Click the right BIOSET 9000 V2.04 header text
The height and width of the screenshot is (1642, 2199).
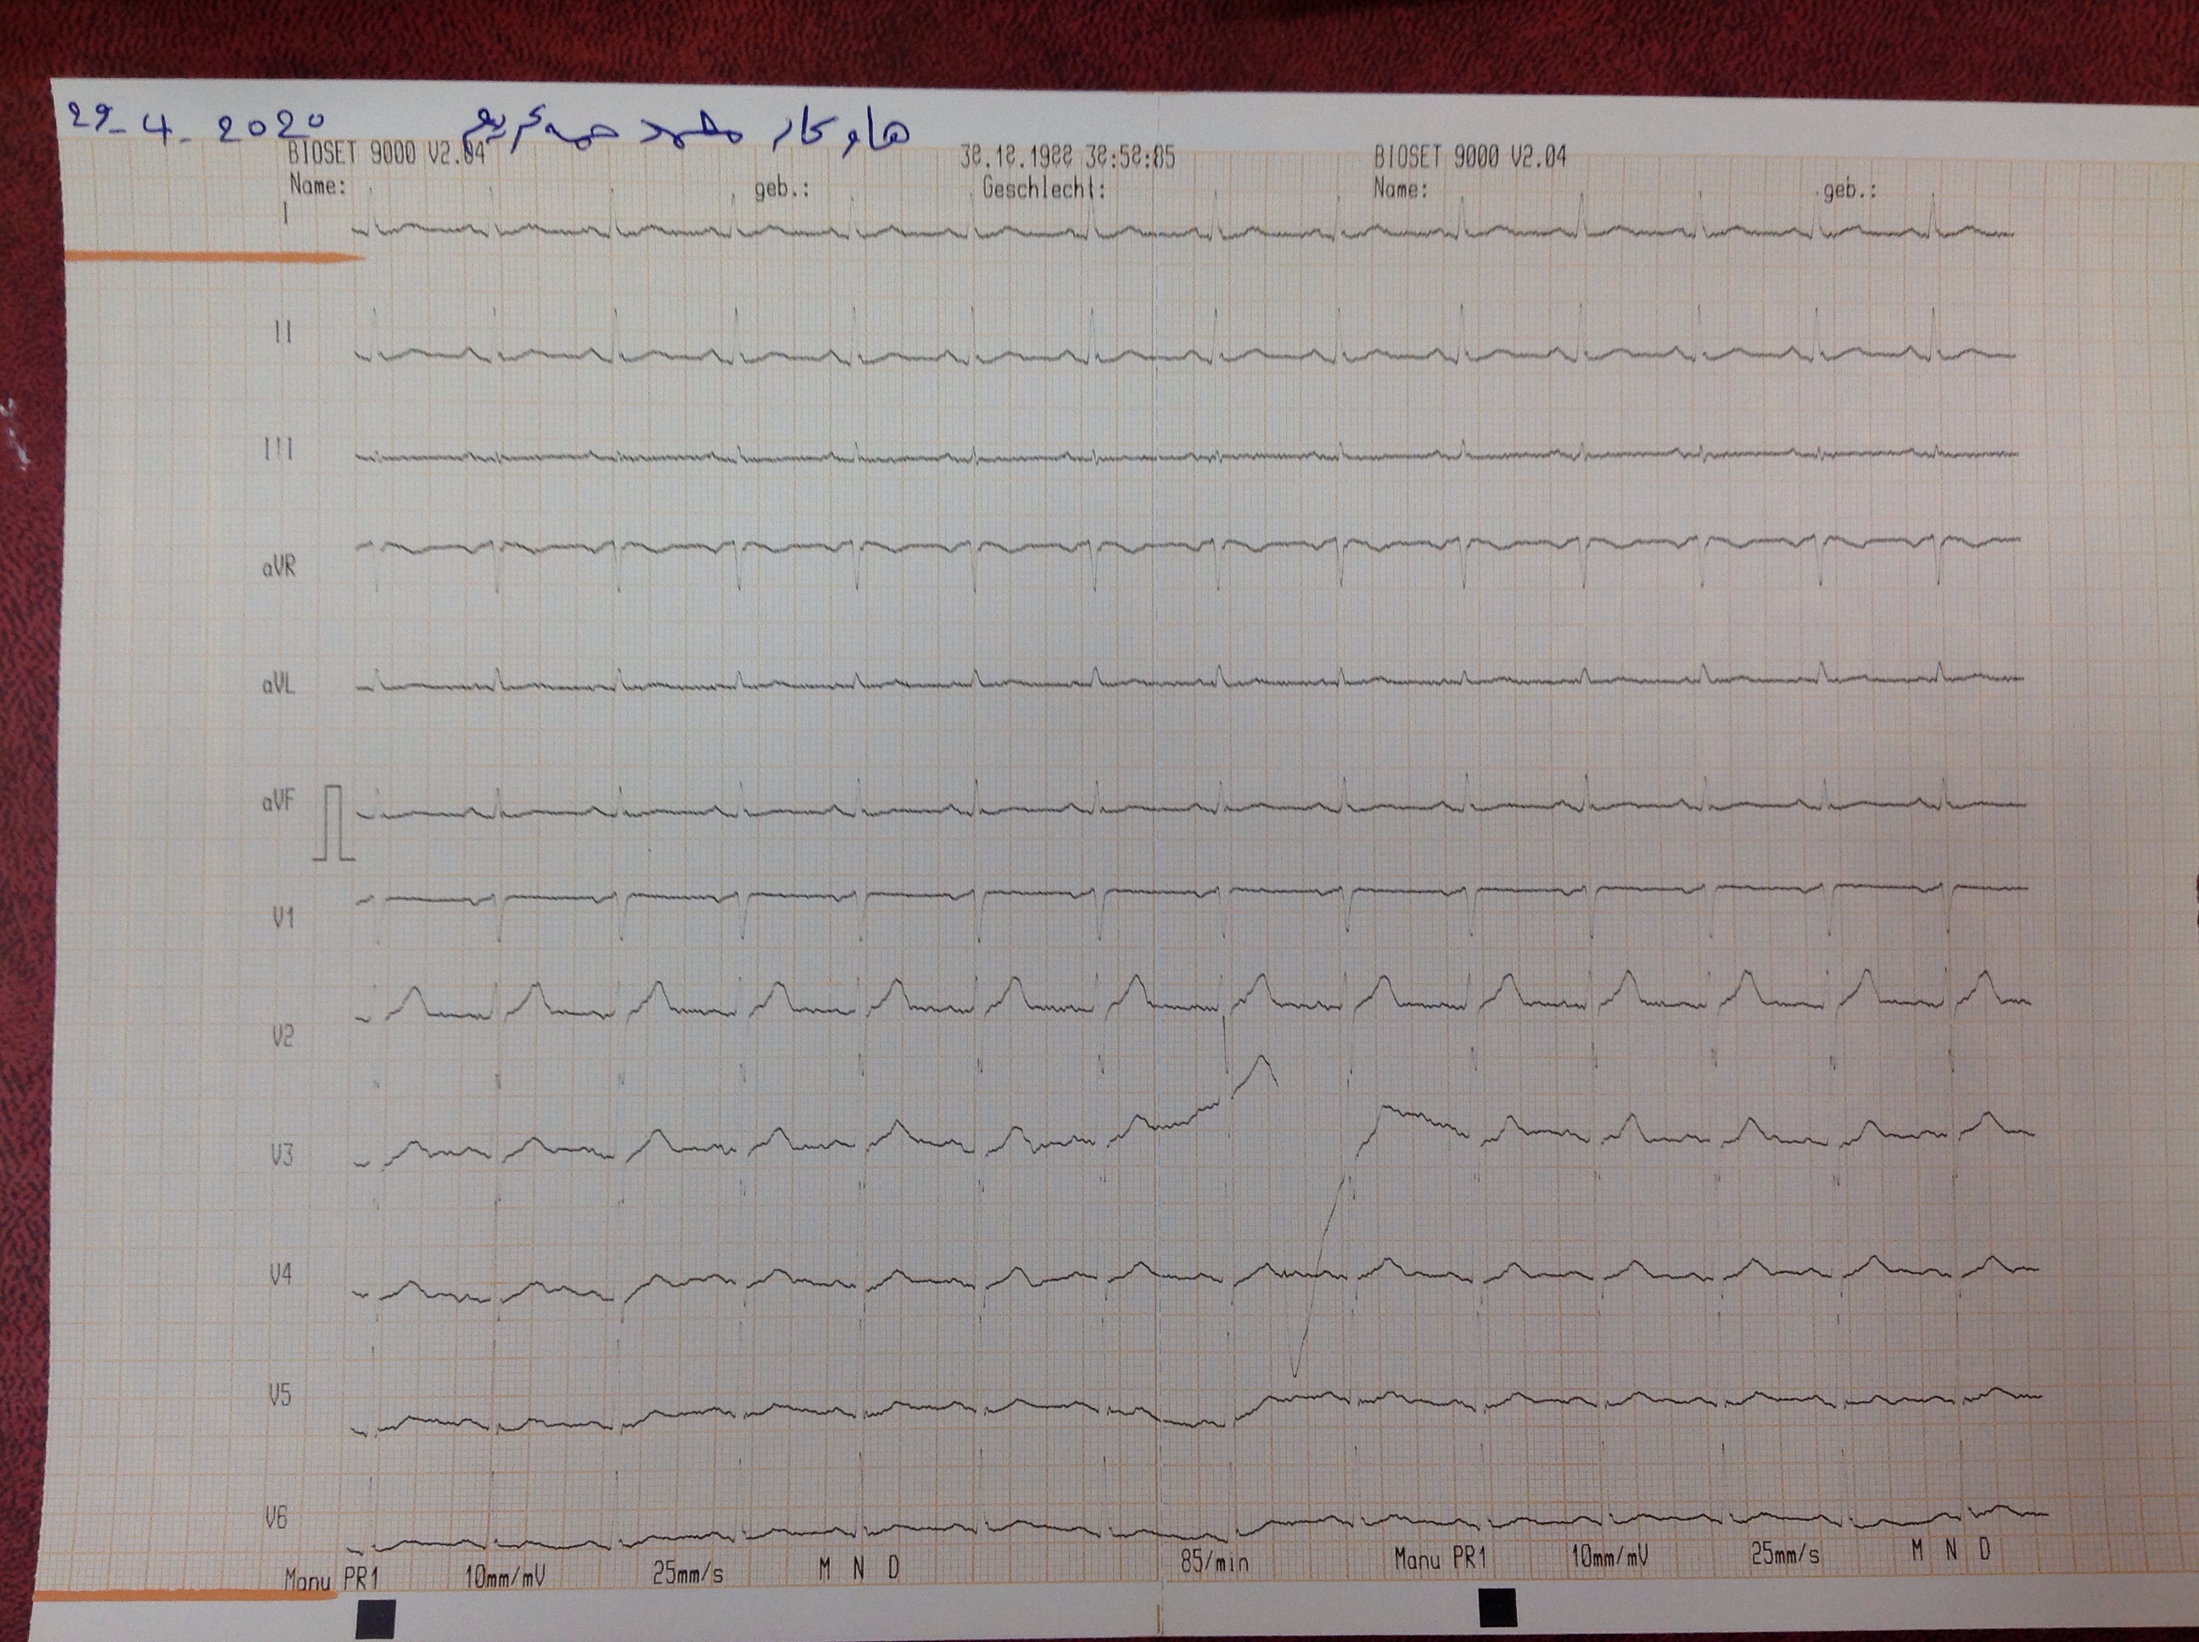pos(1469,157)
